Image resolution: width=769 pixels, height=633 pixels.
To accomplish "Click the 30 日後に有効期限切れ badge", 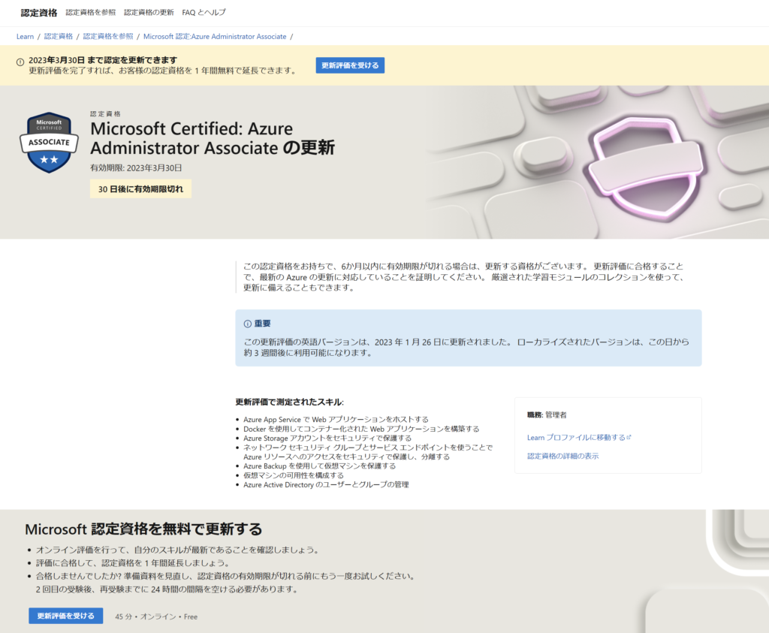I will click(140, 188).
